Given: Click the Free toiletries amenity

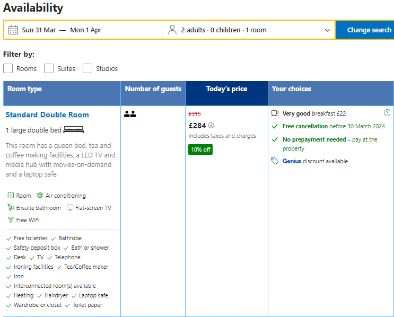Looking at the screenshot, I should (x=30, y=238).
